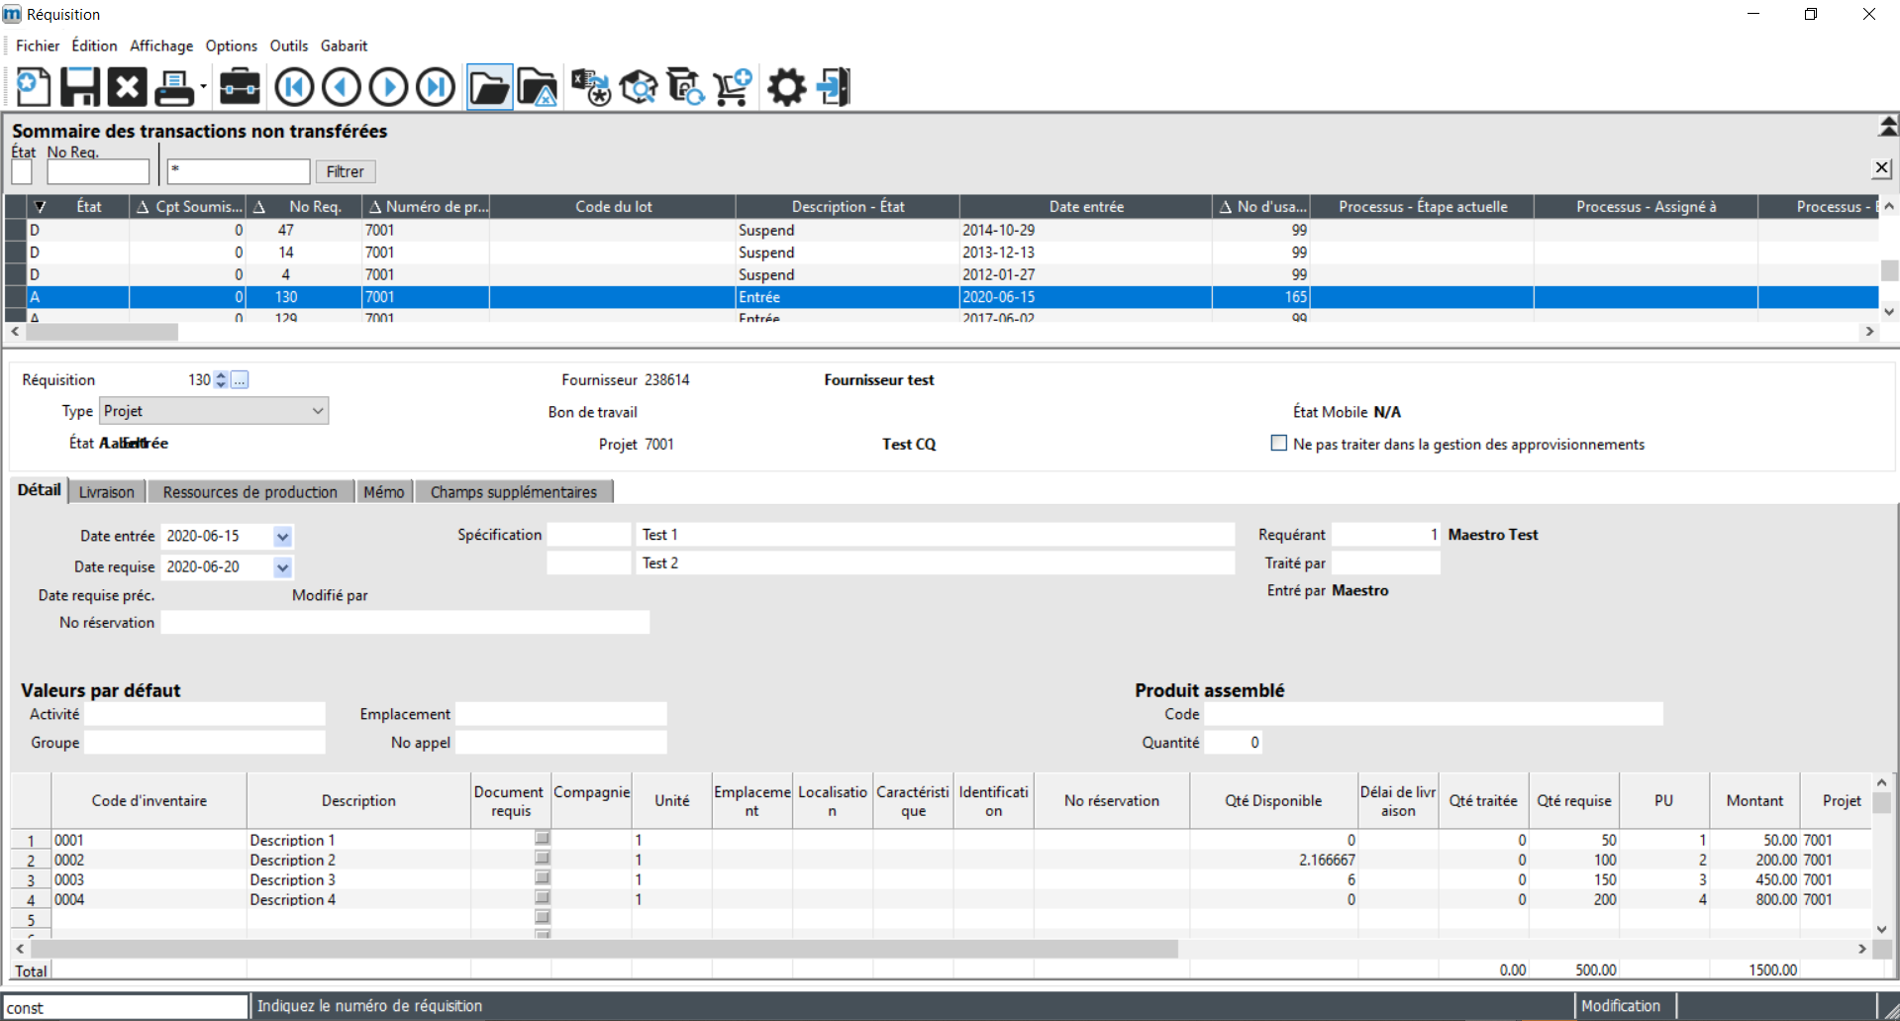Go to the next record

pos(389,87)
